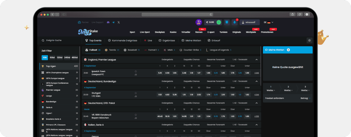351x137 pixels.
Task: Open the Discord link icon
Action: coord(108,23)
